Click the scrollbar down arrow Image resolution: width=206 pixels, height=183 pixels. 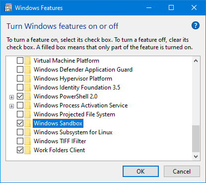(x=196, y=157)
